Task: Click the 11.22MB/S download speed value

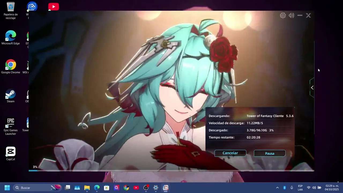Action: coord(255,123)
